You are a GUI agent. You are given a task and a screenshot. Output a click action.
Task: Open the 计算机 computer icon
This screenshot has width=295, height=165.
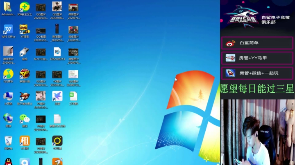click(x=8, y=98)
